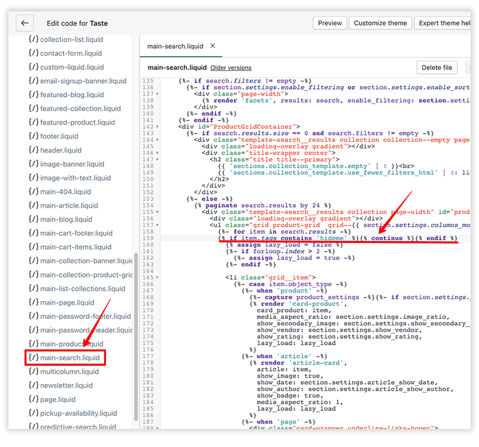Viewport: 479px width, 447px height.
Task: Click line number 154 in the gutter
Action: click(x=148, y=205)
